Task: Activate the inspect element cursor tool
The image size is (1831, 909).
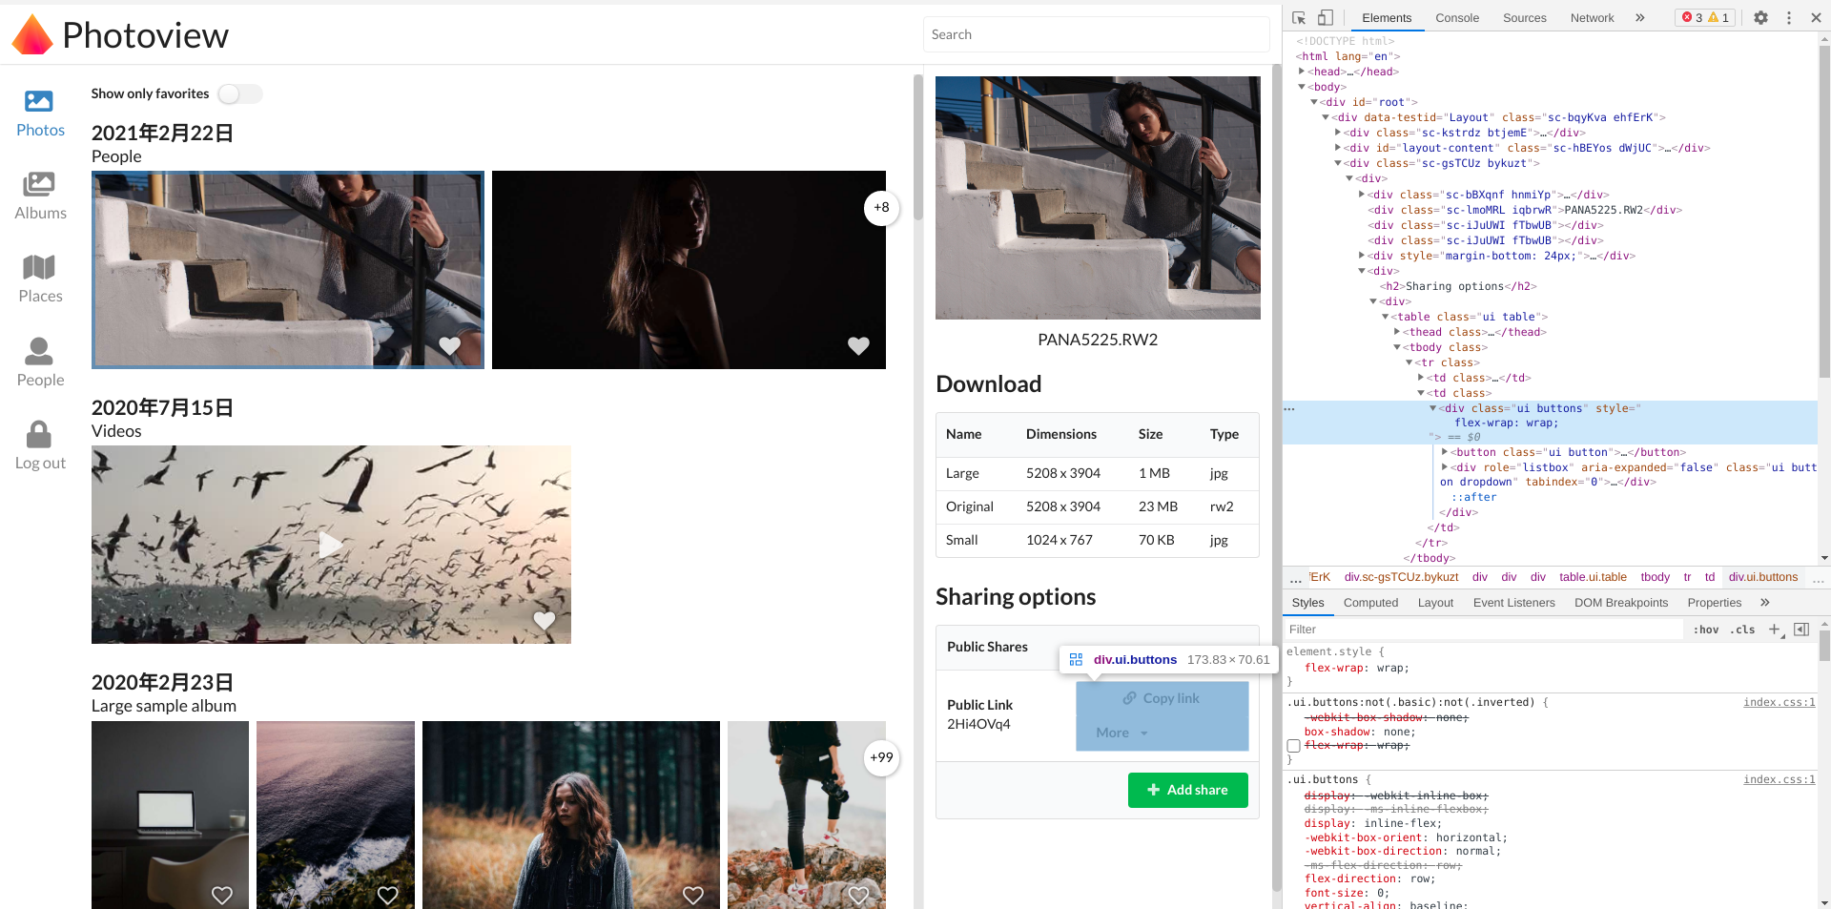Action: coord(1298,17)
